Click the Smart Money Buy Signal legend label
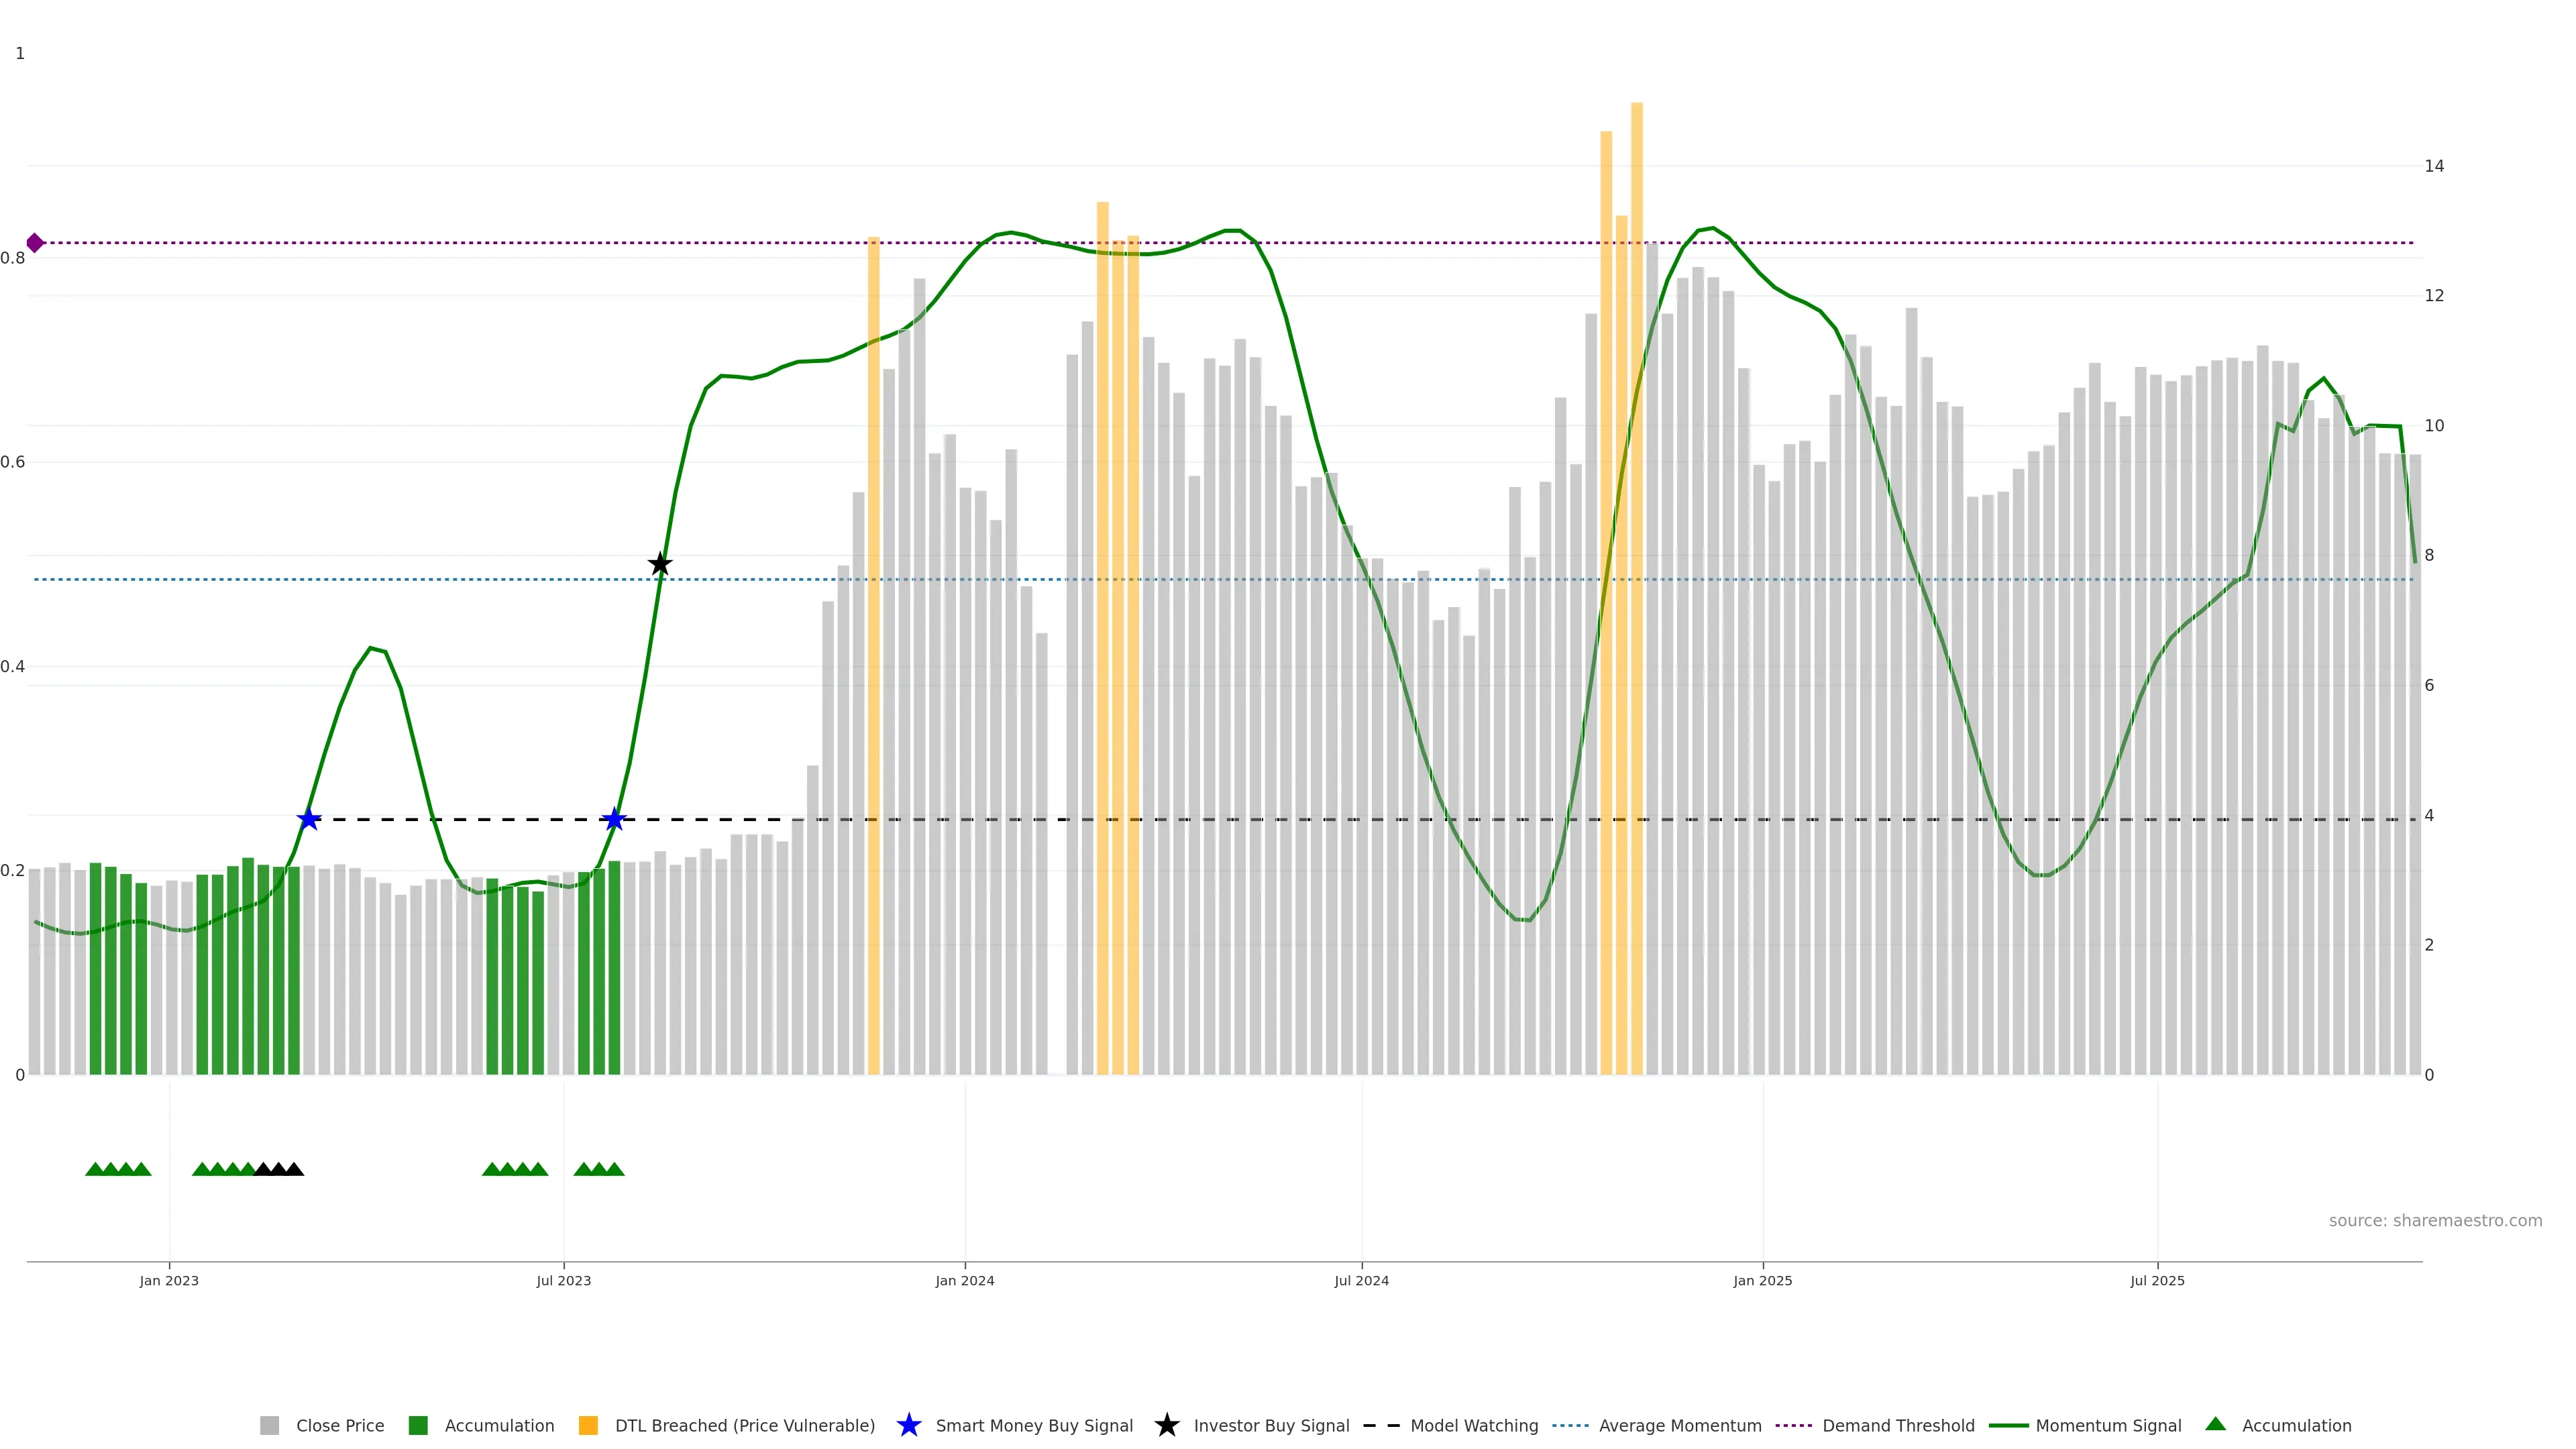 (x=1034, y=1425)
